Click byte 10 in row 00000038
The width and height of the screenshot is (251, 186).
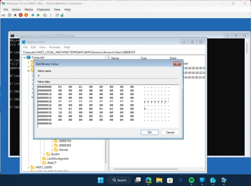[60, 112]
